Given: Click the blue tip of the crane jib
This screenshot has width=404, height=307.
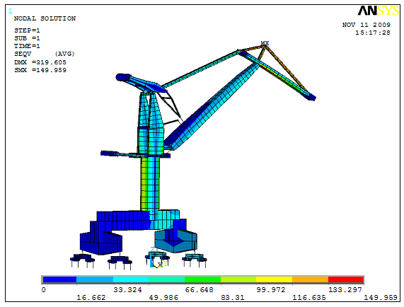Looking at the screenshot, I should coord(311,97).
